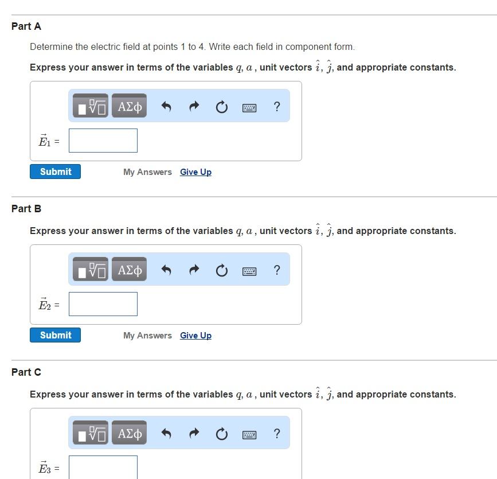Open the ΑΣφ Greek symbols palette in Part B
Image resolution: width=497 pixels, height=479 pixels.
coord(128,269)
